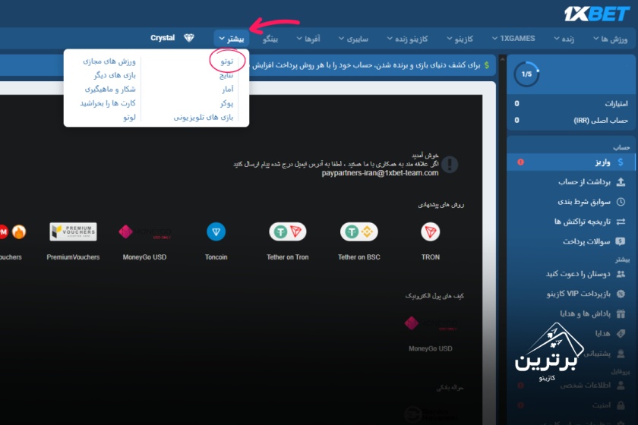Expand the آفرها dropdown
This screenshot has width=638, height=425.
[x=308, y=39]
